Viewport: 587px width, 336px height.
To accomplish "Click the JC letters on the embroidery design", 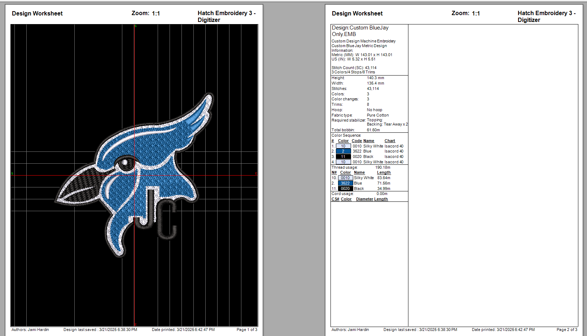I will coord(157,214).
